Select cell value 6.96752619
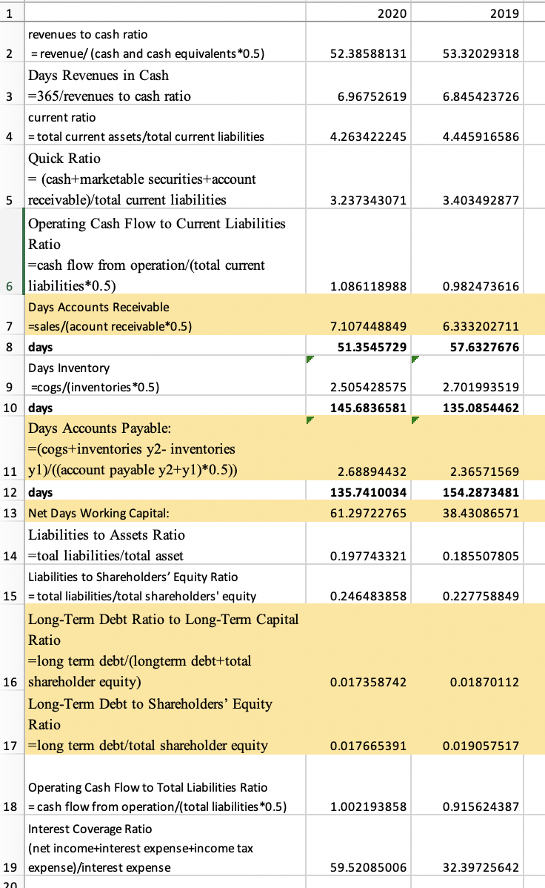The height and width of the screenshot is (888, 545). tap(358, 84)
